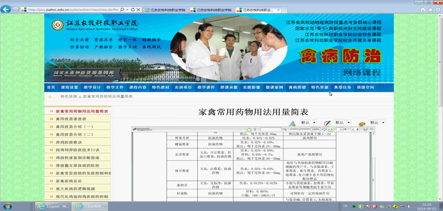The height and width of the screenshot is (211, 443).
Task: Go back with the browser back arrow
Action: coord(6,9)
